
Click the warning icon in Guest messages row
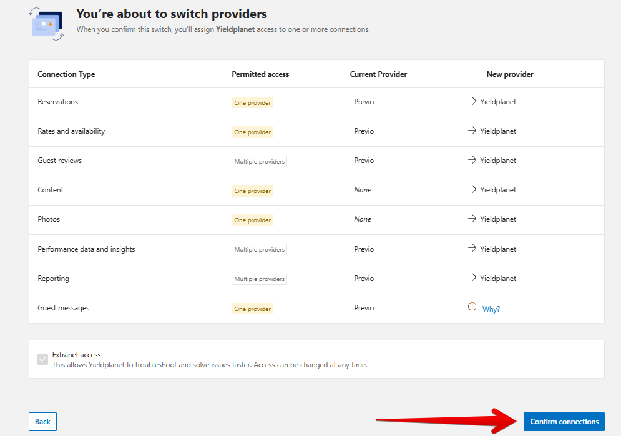[472, 307]
